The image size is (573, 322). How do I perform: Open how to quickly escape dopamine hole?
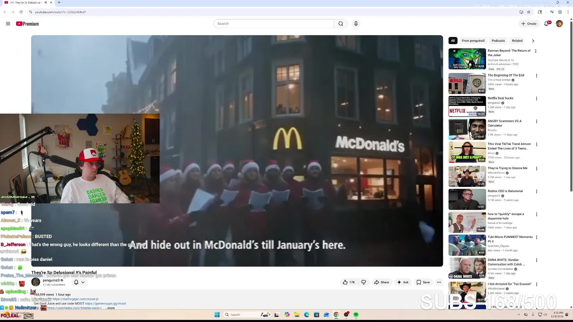coord(505,216)
